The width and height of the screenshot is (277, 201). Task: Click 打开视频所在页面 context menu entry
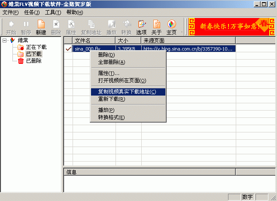pos(122,80)
